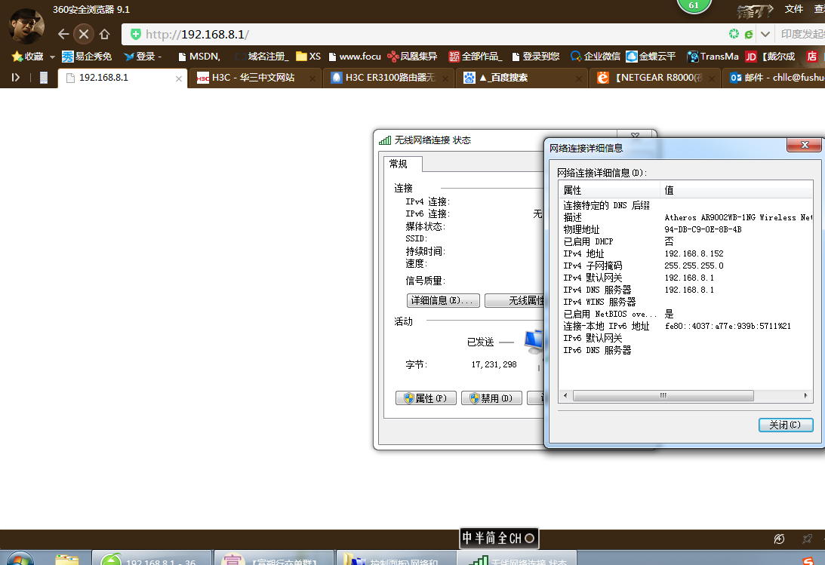Open the www.focu bookmark
The height and width of the screenshot is (565, 825).
tap(355, 57)
